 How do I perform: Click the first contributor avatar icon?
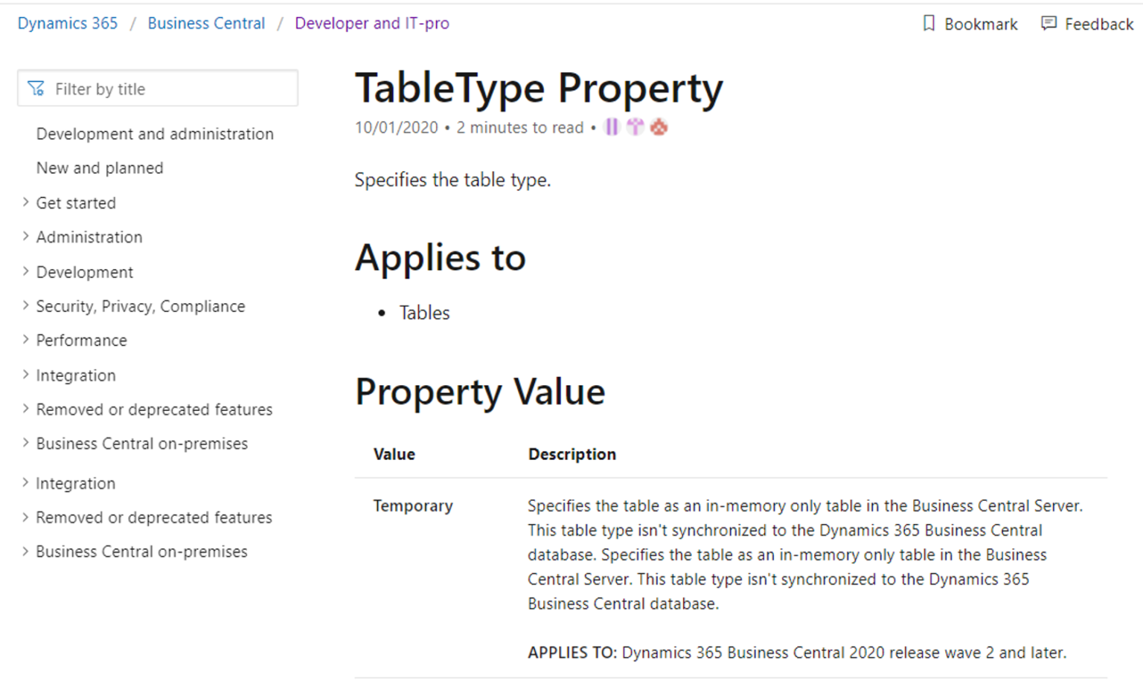pos(611,126)
